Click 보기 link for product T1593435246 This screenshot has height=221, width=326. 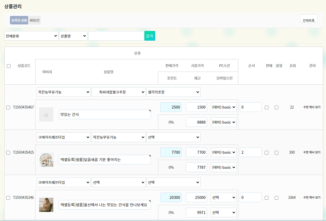point(318,198)
